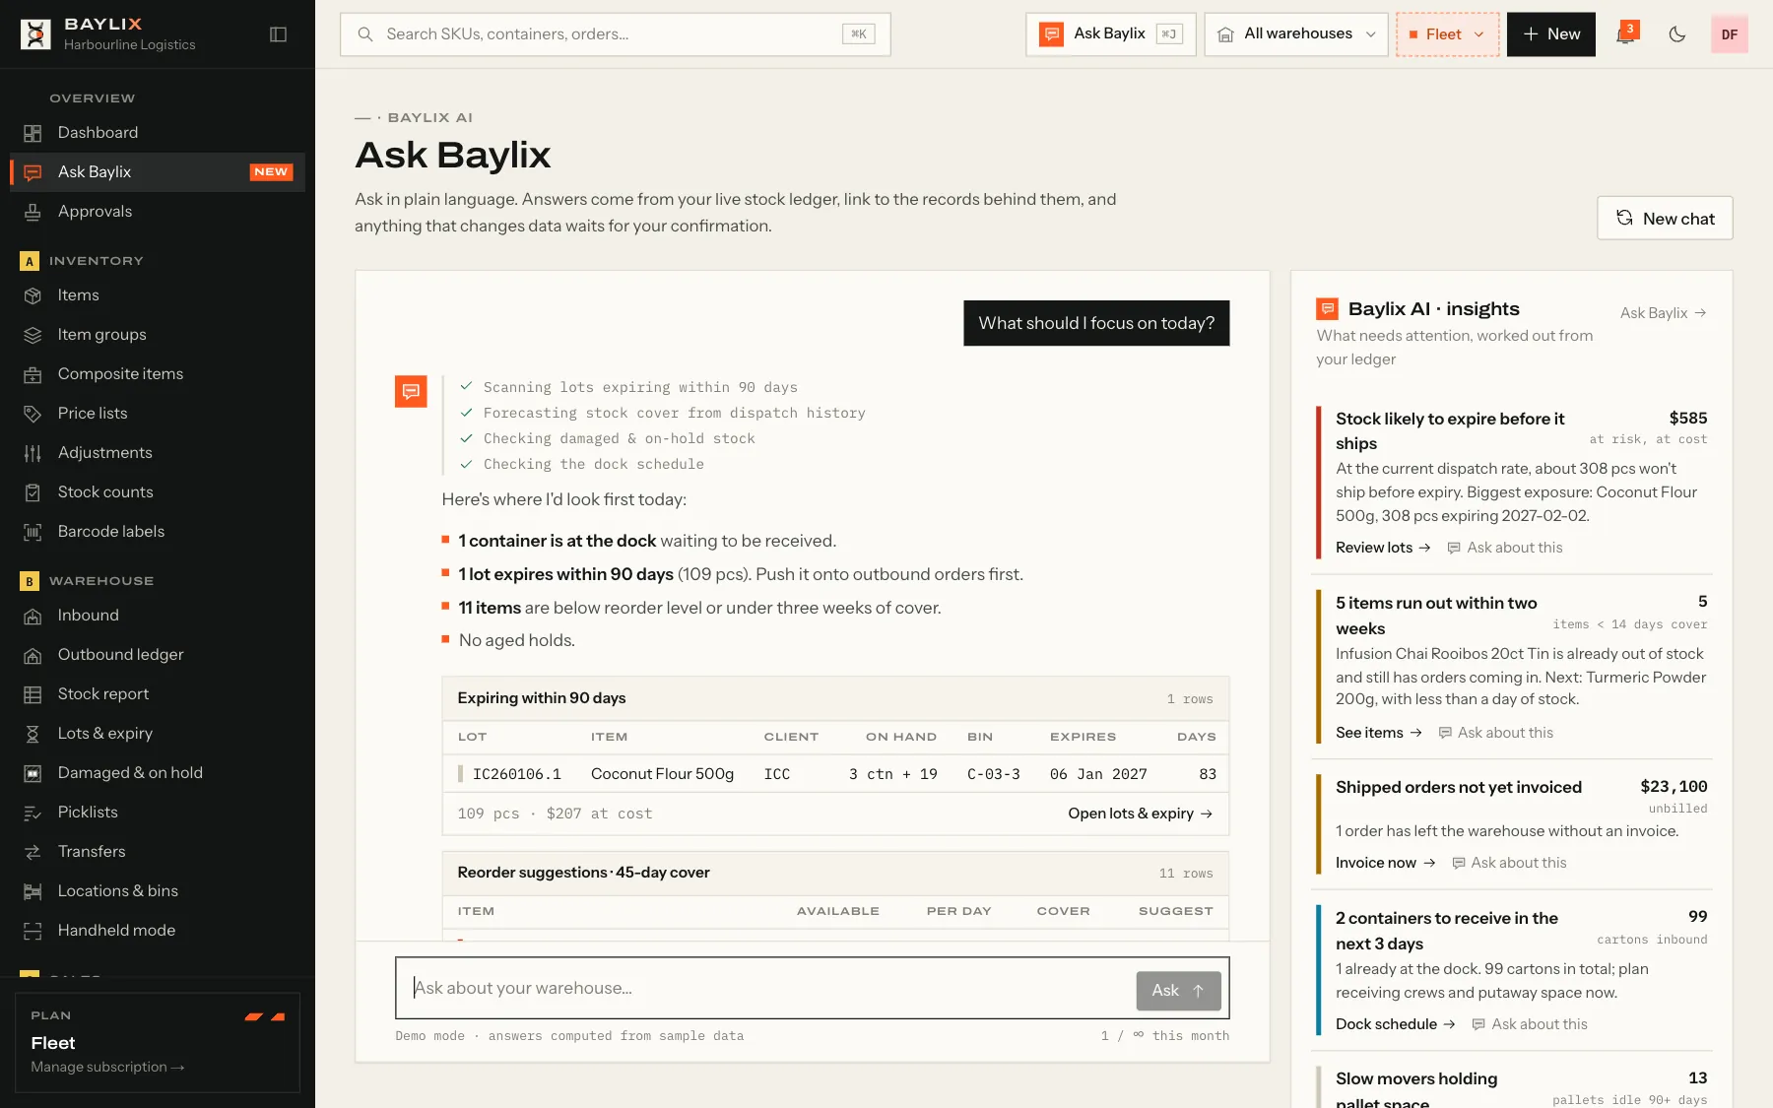This screenshot has height=1108, width=1773.
Task: Open Locations & bins page
Action: tap(158, 891)
